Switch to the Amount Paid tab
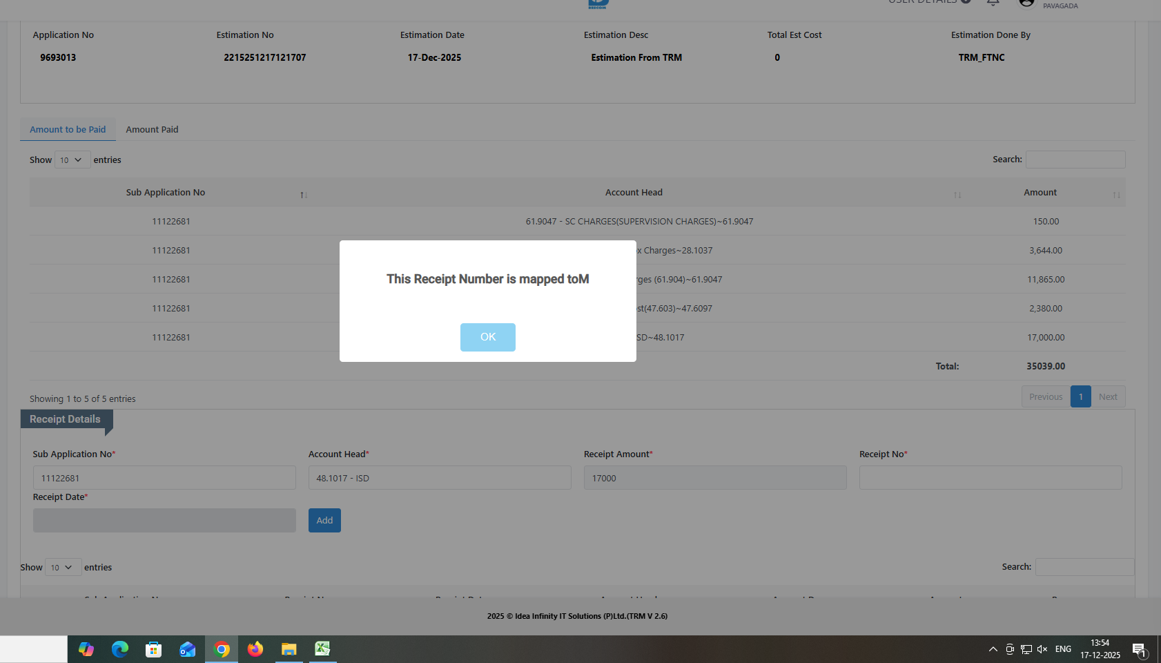The height and width of the screenshot is (663, 1161). click(152, 129)
